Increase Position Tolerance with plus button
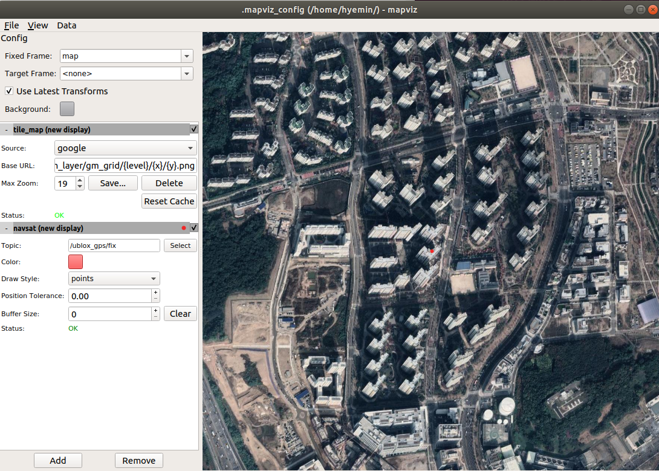Viewport: 659px width, 471px height. 155,293
